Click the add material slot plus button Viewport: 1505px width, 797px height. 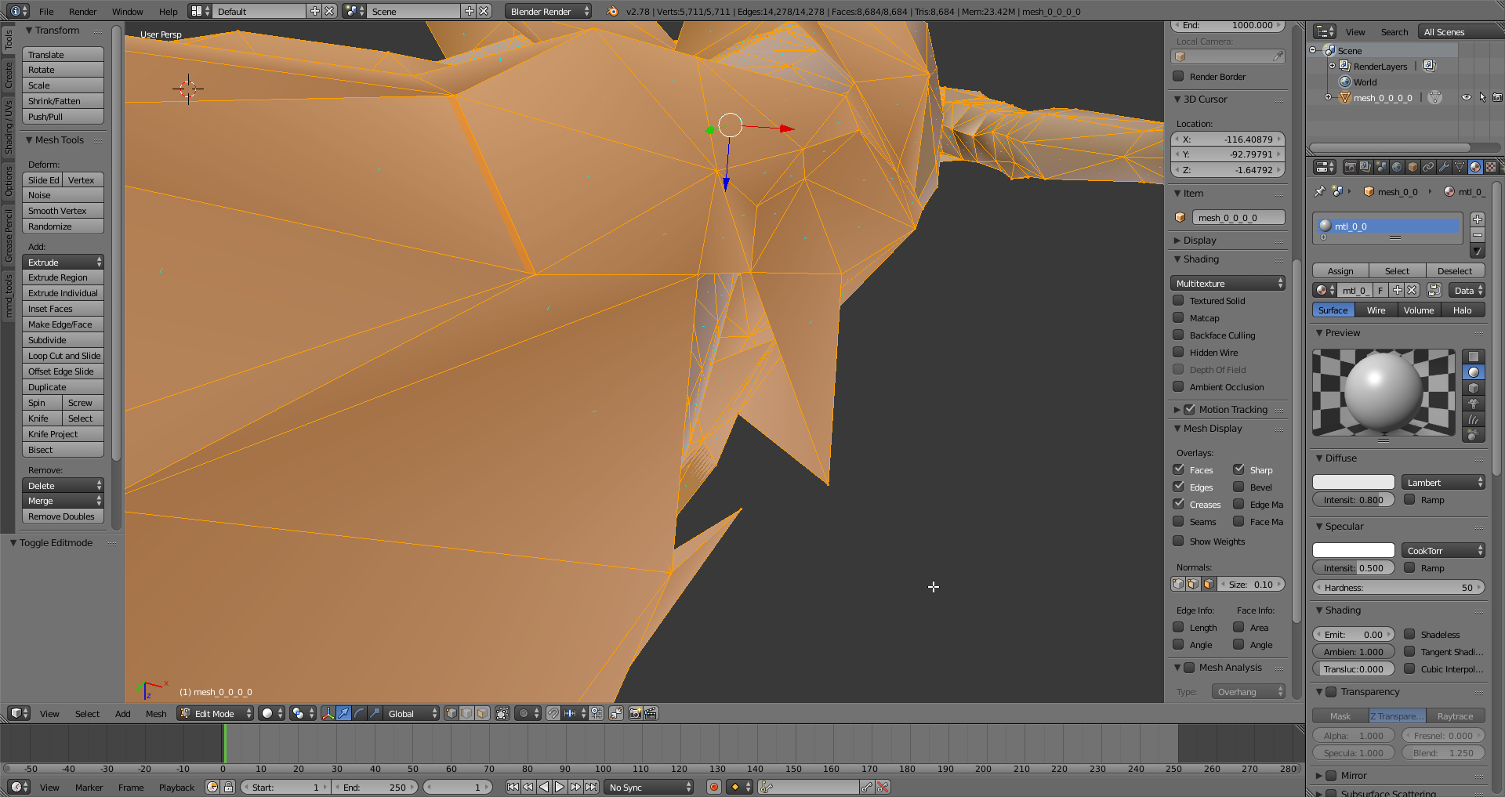pyautogui.click(x=1477, y=219)
